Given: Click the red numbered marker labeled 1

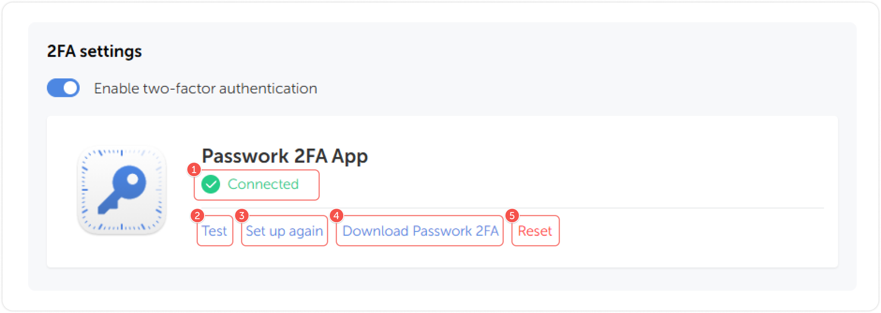Looking at the screenshot, I should 194,169.
